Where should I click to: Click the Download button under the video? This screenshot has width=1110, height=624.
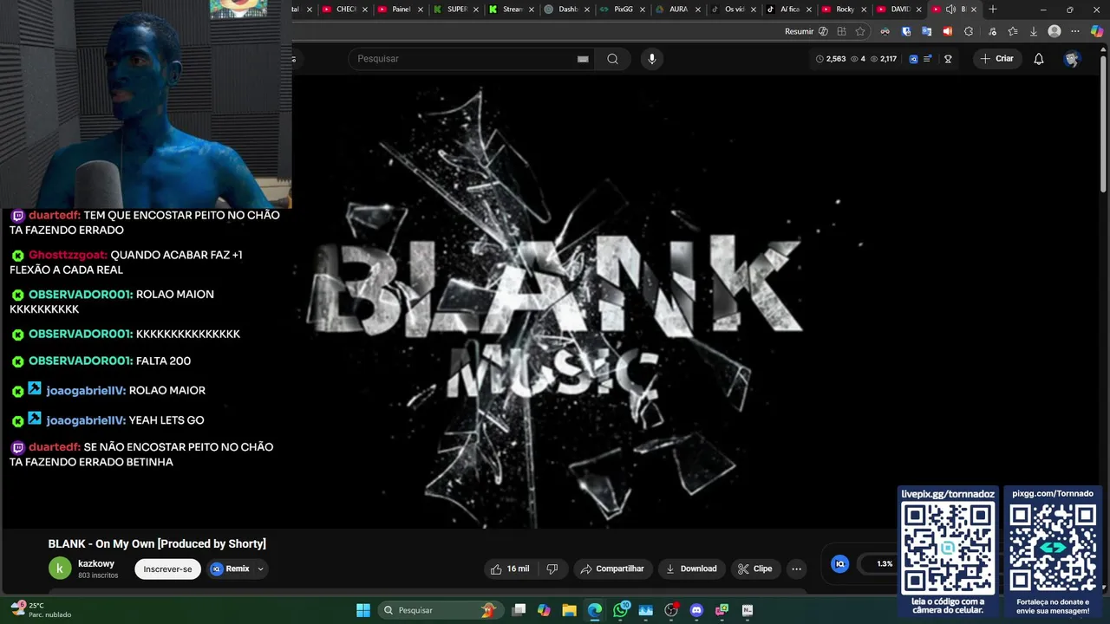(x=691, y=569)
